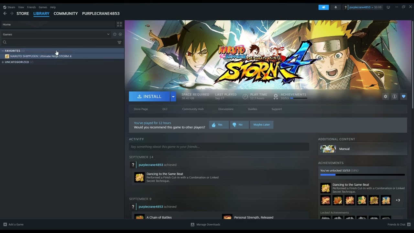This screenshot has height=233, width=414.
Task: Open the View menu
Action: (x=21, y=7)
